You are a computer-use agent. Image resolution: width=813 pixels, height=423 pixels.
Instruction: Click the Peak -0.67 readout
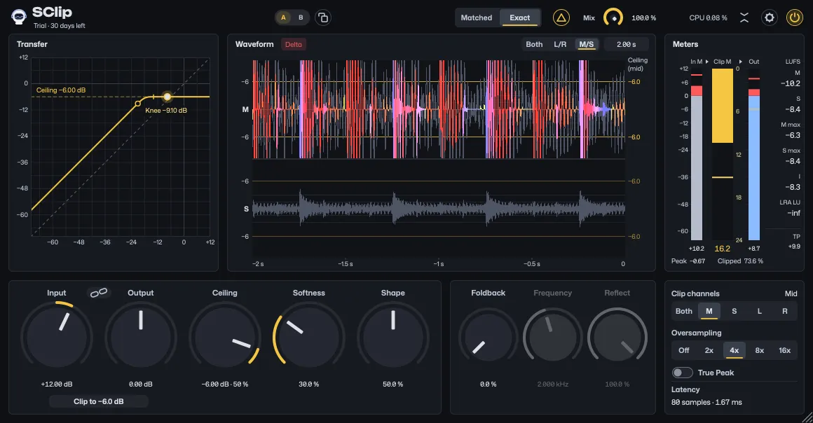[688, 261]
